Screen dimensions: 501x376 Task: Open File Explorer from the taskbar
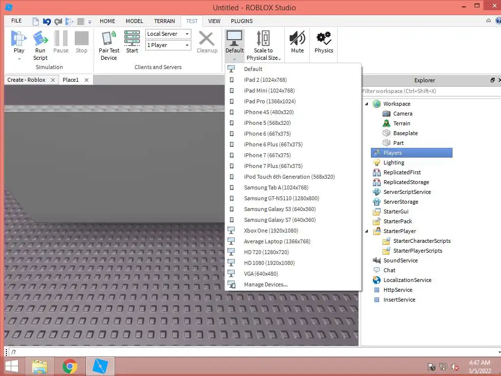40,366
